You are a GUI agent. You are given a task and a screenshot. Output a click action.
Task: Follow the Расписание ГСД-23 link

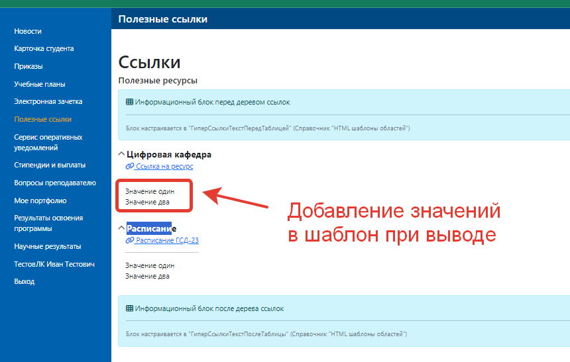[x=166, y=241]
